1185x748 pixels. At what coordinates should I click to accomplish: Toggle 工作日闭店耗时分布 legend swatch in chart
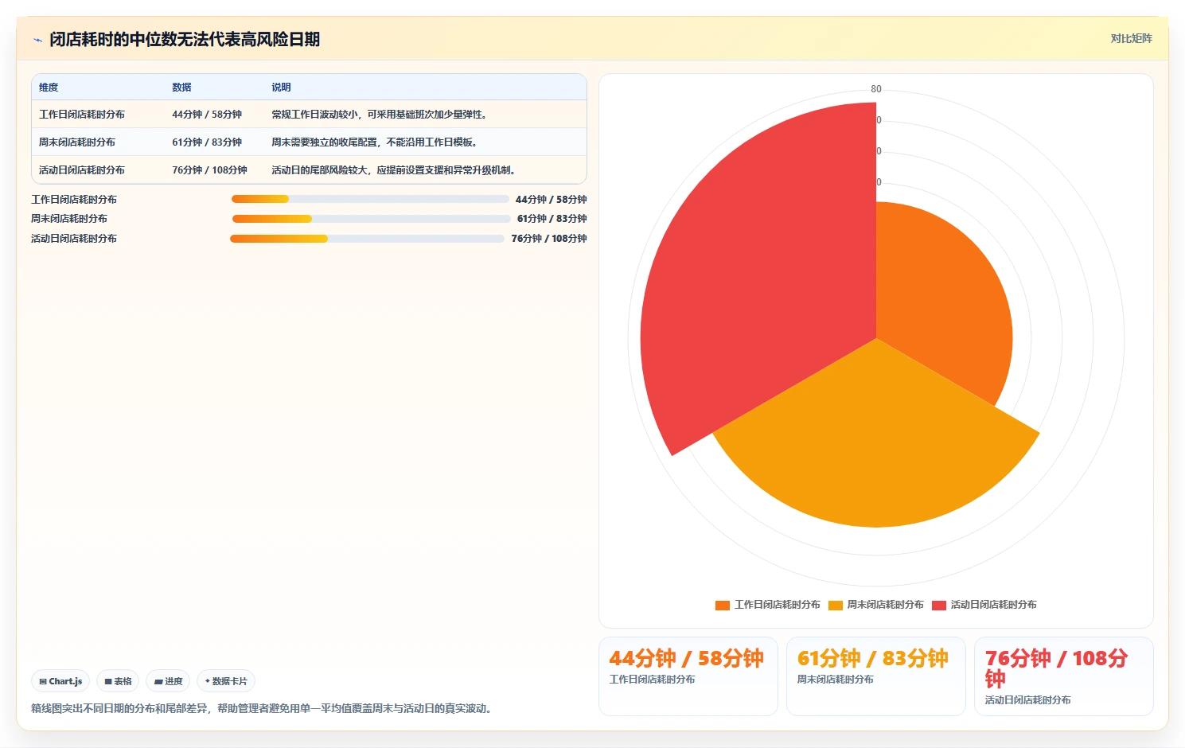pos(723,606)
